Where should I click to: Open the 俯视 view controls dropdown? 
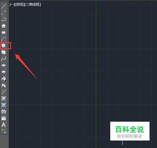[19, 4]
